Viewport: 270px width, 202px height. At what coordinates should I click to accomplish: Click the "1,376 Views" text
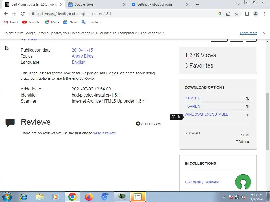point(200,55)
